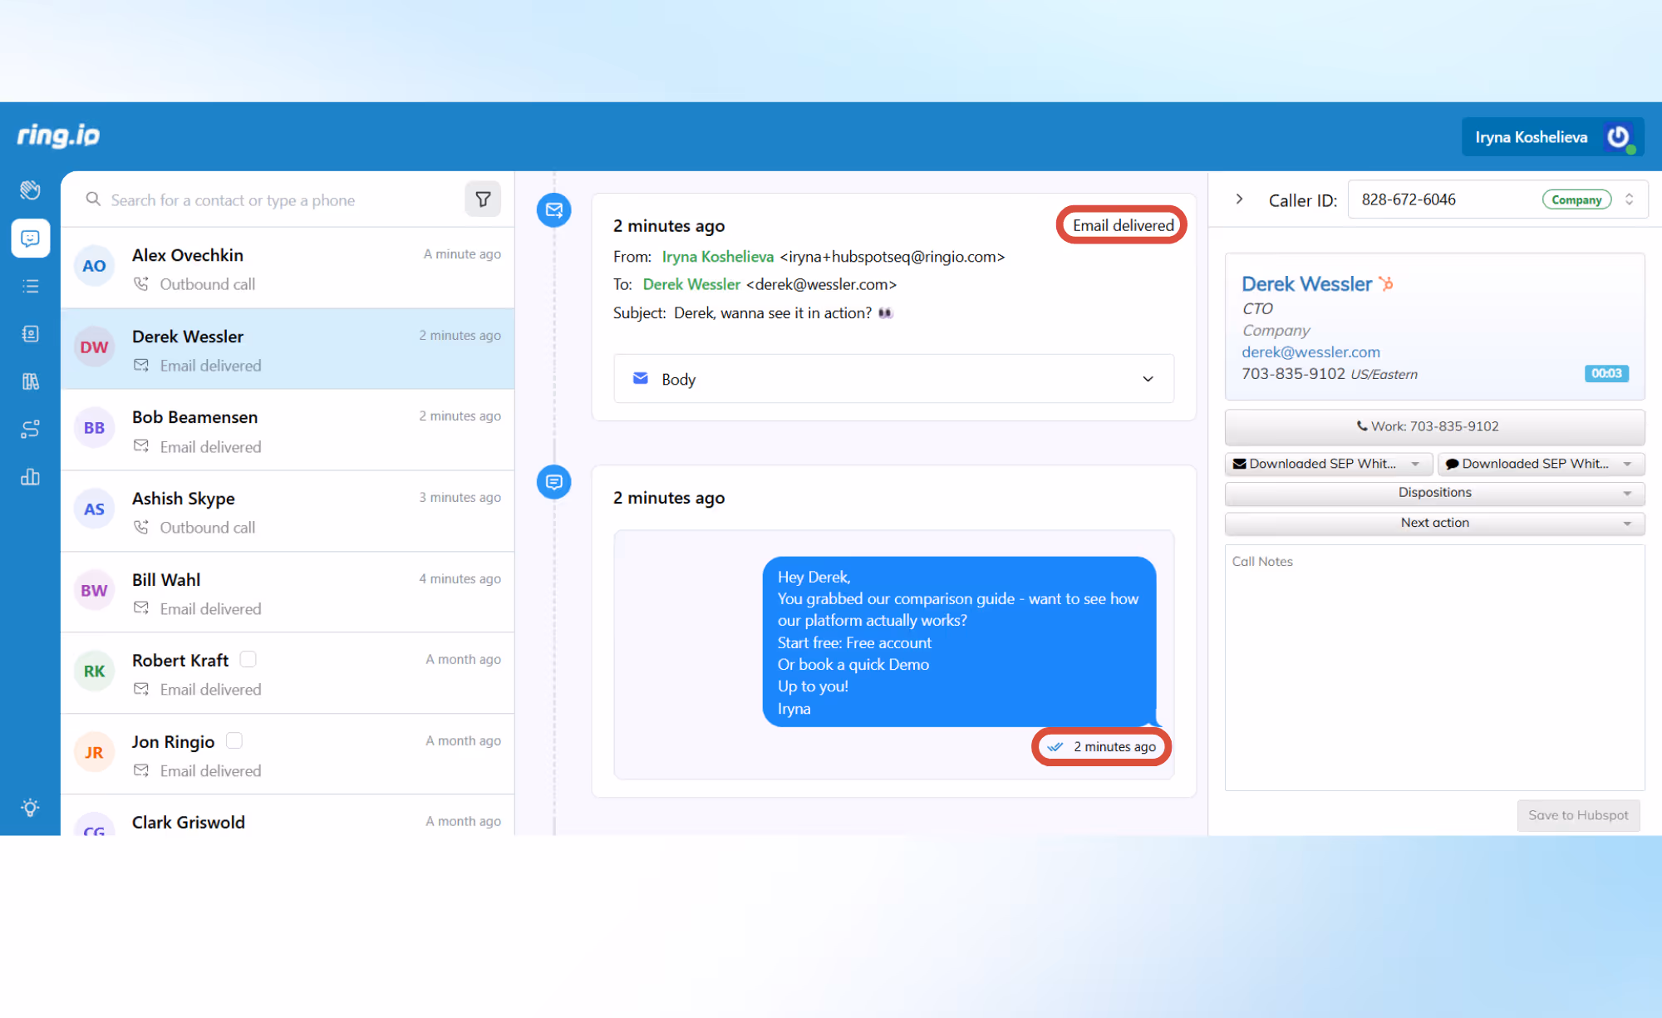The image size is (1662, 1018).
Task: Click the AO avatar for Alex Ovechkin
Action: pyautogui.click(x=94, y=266)
